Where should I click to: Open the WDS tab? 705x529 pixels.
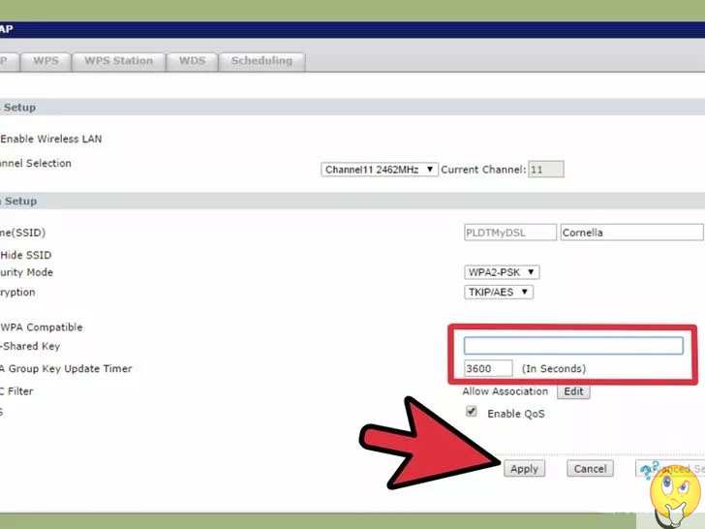click(x=192, y=62)
